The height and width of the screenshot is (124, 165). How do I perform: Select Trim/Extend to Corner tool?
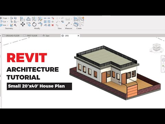(40, 24)
